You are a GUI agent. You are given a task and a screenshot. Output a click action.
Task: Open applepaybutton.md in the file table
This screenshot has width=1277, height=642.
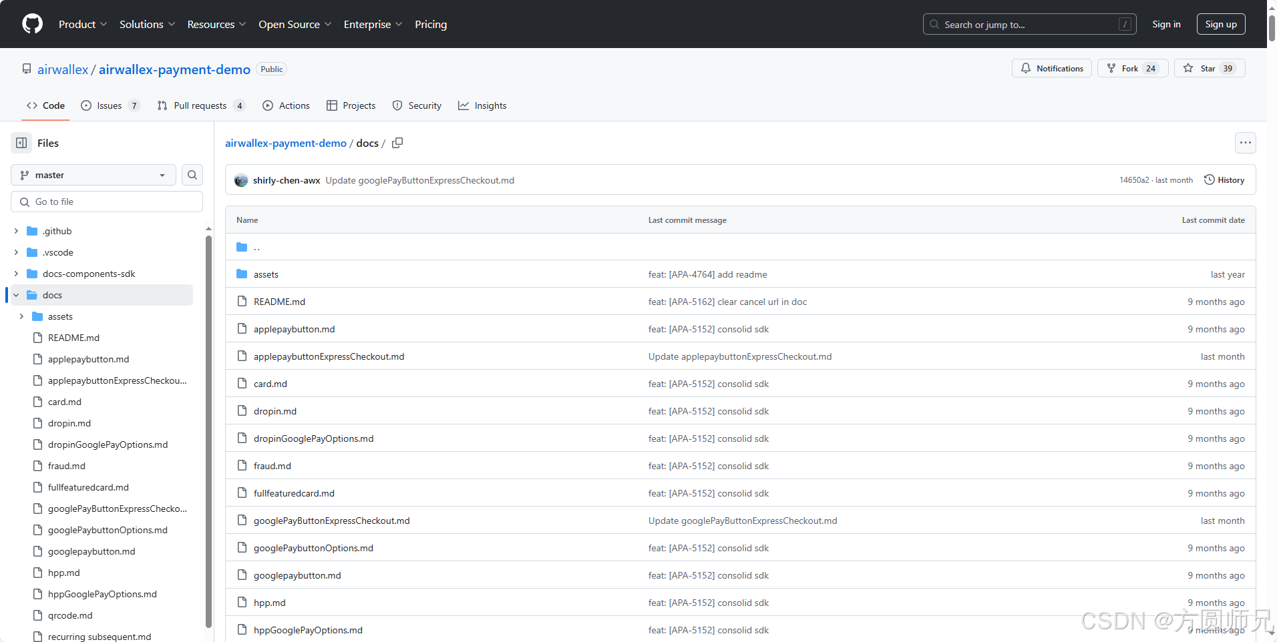coord(294,329)
